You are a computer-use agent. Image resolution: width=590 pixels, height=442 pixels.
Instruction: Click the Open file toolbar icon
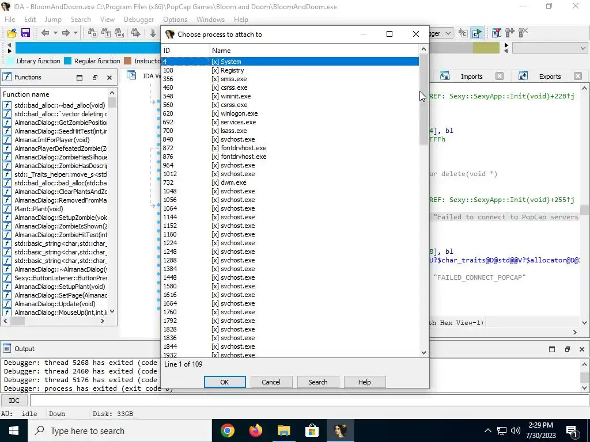(x=12, y=33)
